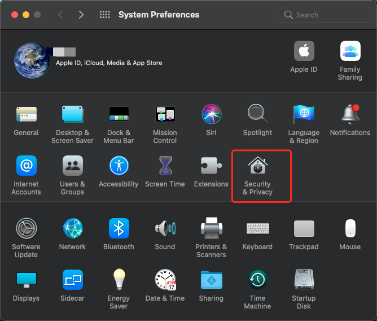Show all preferences with the grid button
Image resolution: width=377 pixels, height=321 pixels.
[x=105, y=15]
